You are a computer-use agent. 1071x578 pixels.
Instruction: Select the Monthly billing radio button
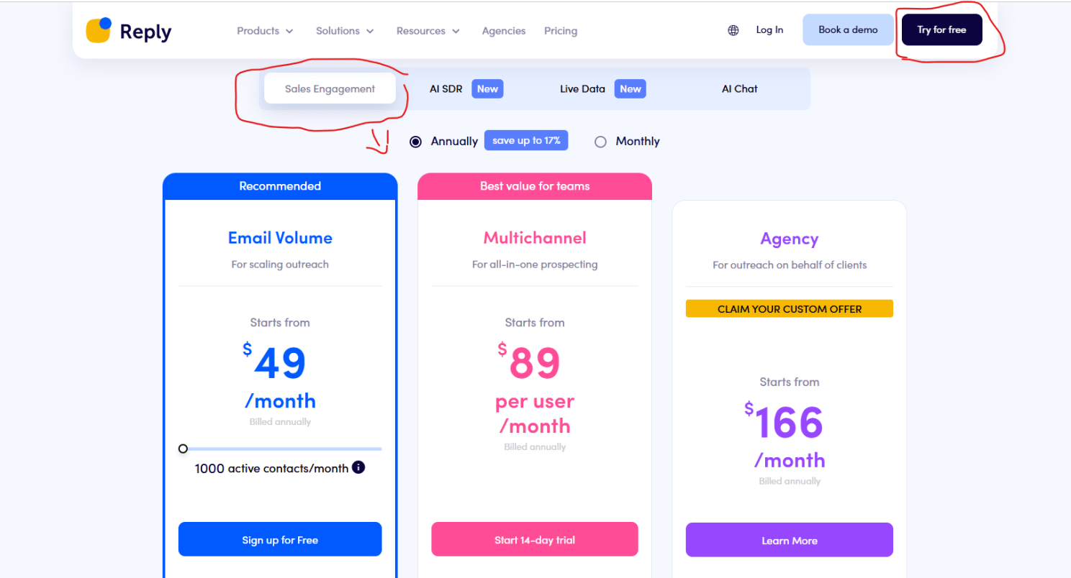pos(600,142)
